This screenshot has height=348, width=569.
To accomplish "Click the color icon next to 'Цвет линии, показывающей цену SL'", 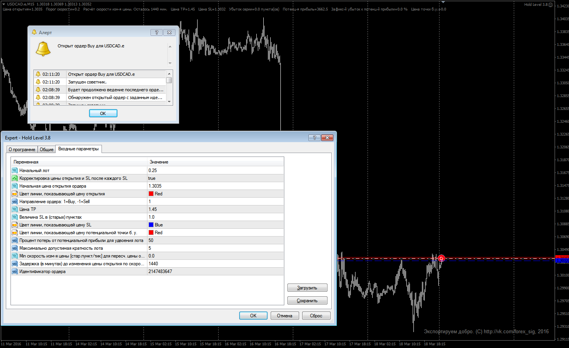I will [15, 224].
